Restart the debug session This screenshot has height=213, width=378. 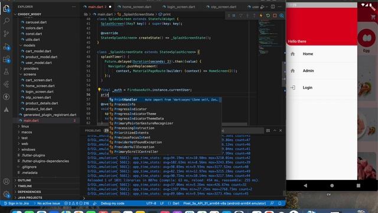(x=268, y=16)
